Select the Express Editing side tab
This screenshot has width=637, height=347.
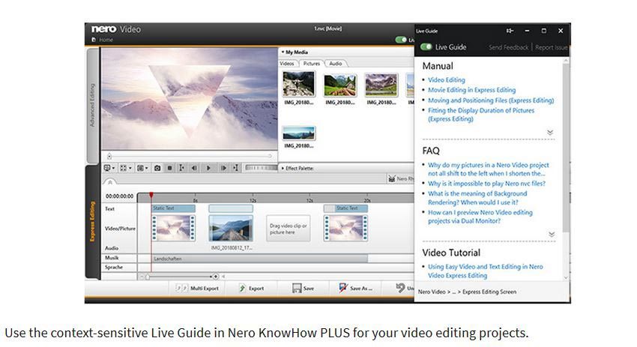pyautogui.click(x=92, y=221)
